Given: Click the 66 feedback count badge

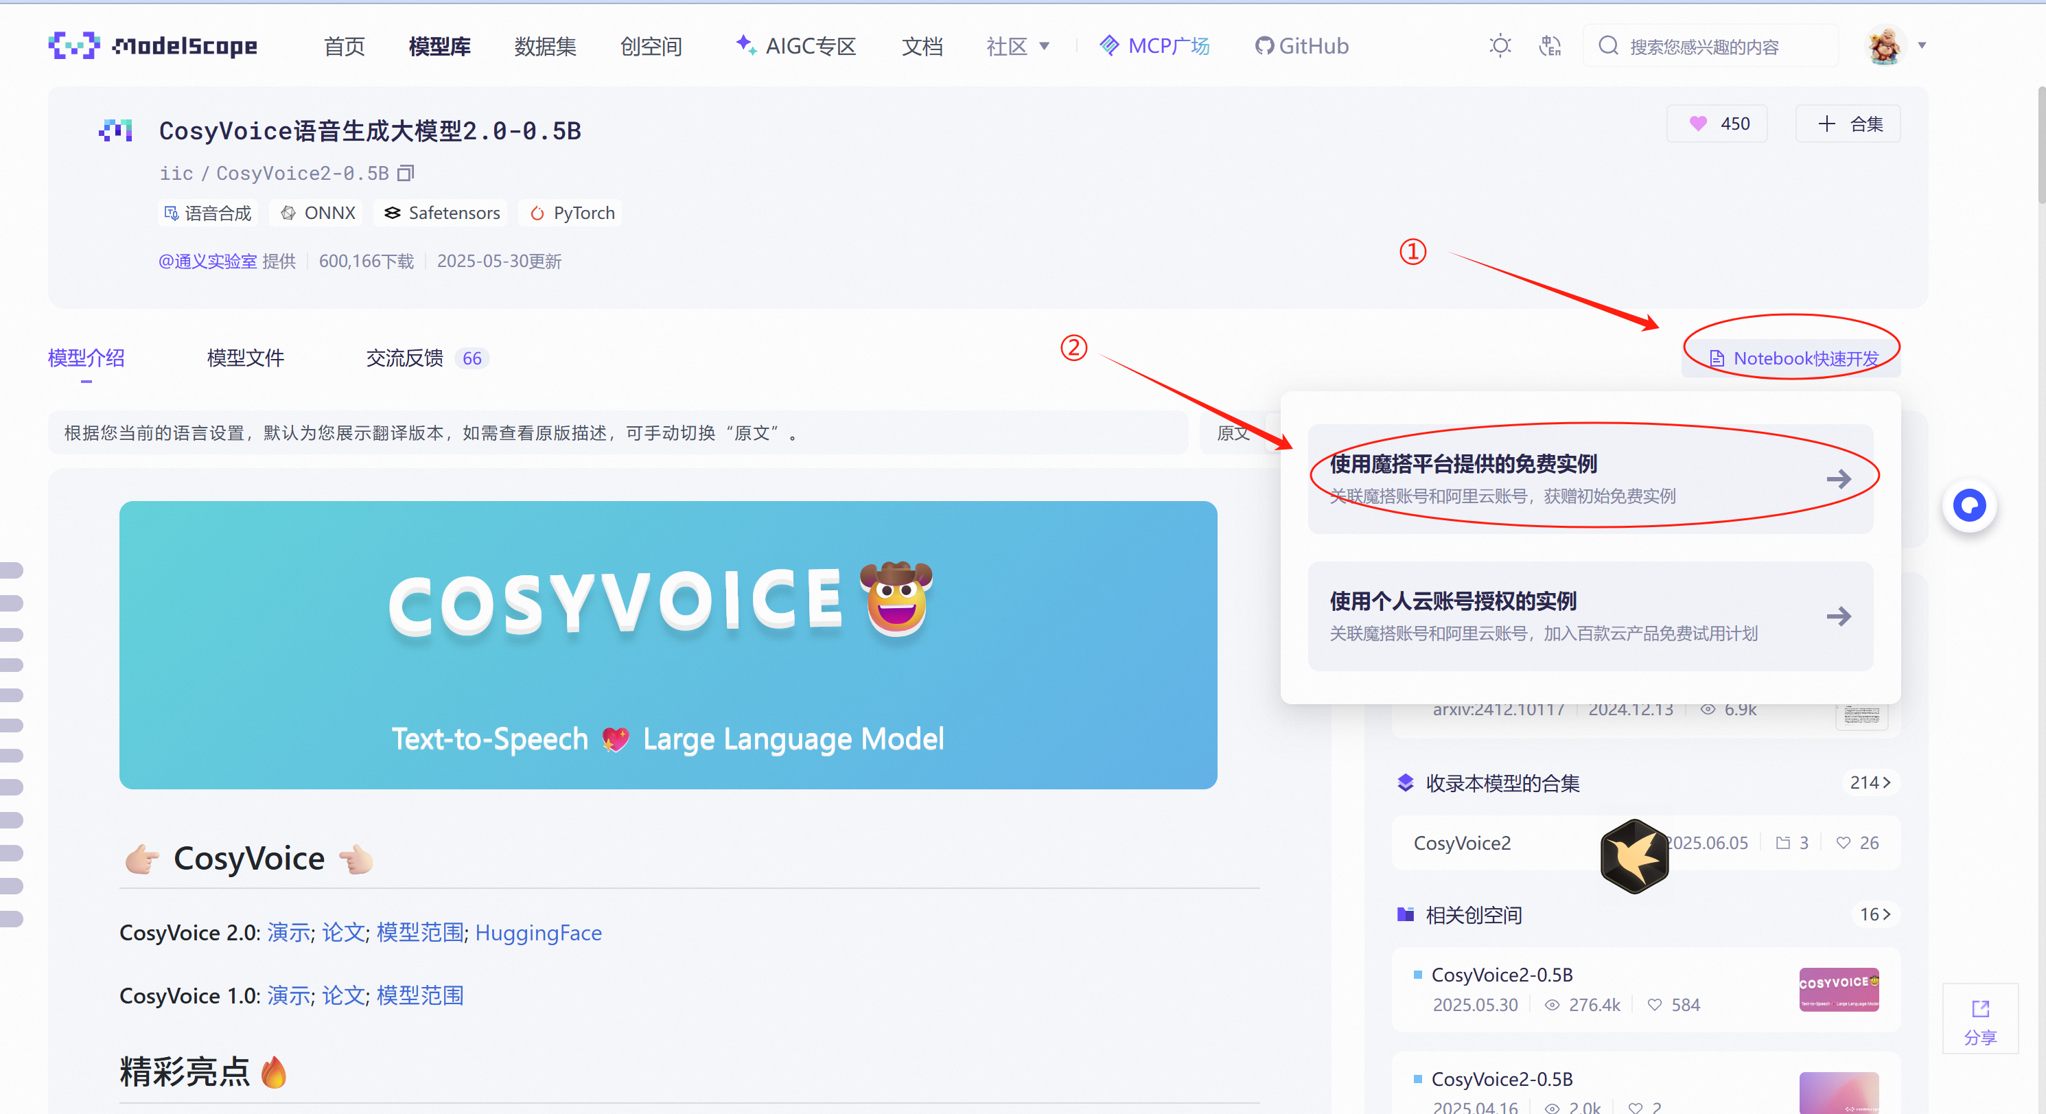Looking at the screenshot, I should [472, 358].
